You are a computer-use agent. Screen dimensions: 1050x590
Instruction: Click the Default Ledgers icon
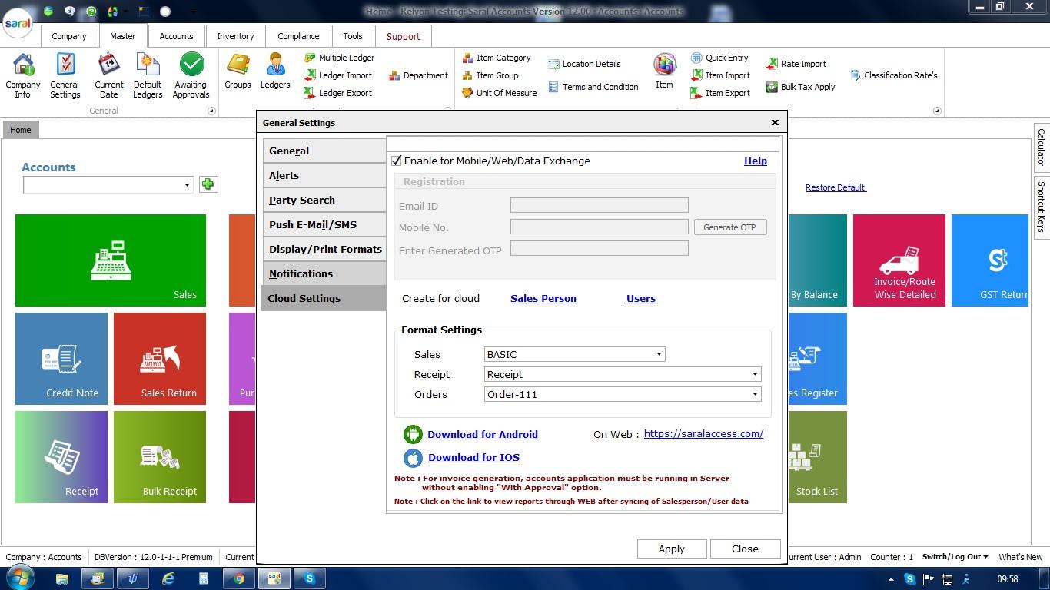click(148, 75)
